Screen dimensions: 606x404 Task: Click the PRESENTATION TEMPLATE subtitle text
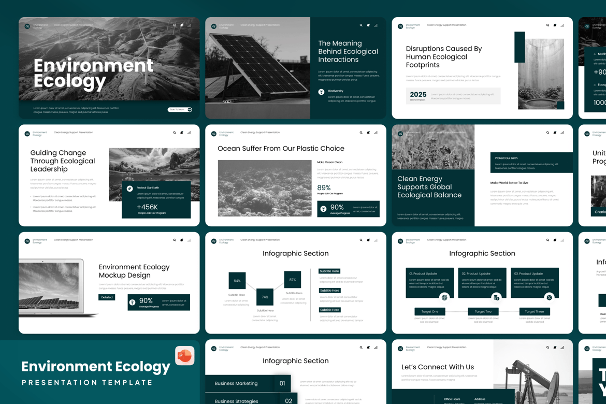coord(87,383)
